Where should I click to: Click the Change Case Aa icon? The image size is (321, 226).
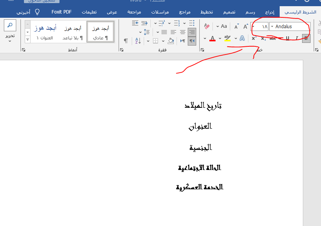pos(224,26)
